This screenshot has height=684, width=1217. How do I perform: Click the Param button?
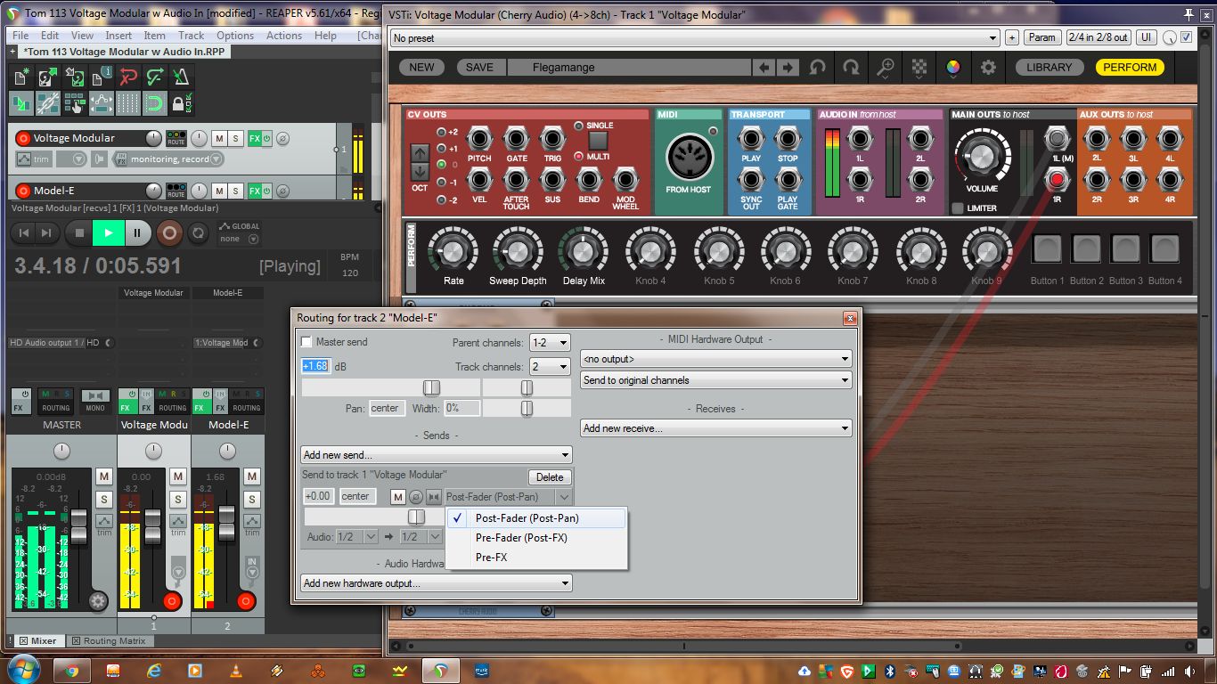pos(1041,37)
